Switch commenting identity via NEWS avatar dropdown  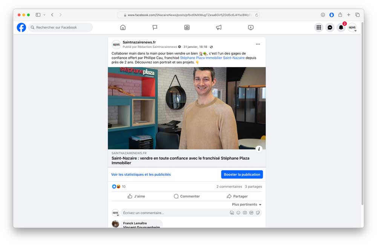116,213
